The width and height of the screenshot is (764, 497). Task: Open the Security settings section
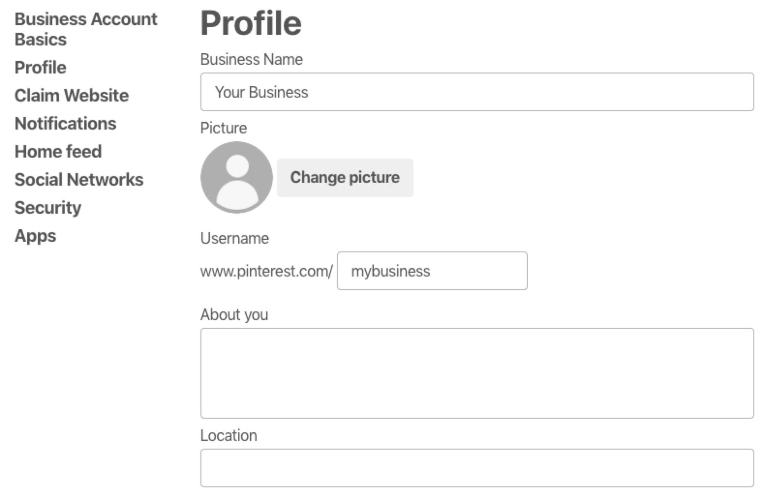[48, 208]
